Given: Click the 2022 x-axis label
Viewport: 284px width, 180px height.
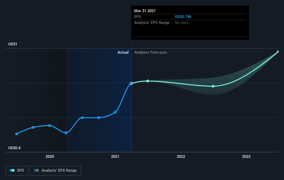Looking at the screenshot, I should point(181,156).
